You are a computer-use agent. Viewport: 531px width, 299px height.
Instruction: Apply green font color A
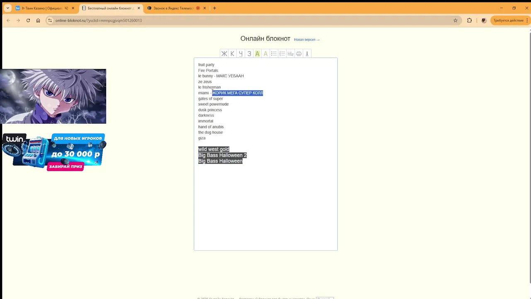[x=265, y=54]
